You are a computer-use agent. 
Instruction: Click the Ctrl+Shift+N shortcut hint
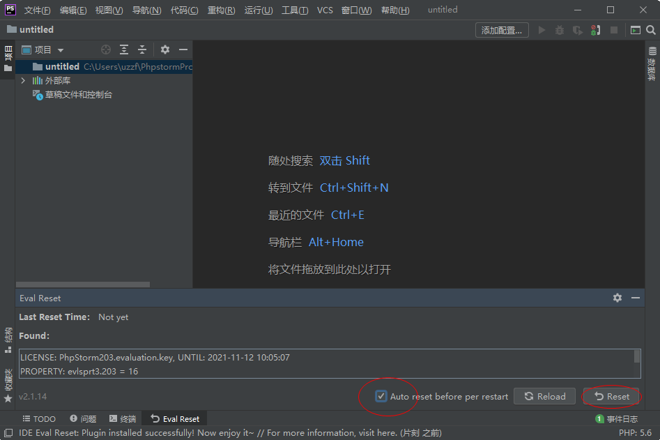click(354, 188)
